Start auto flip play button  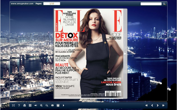pos(63,105)
